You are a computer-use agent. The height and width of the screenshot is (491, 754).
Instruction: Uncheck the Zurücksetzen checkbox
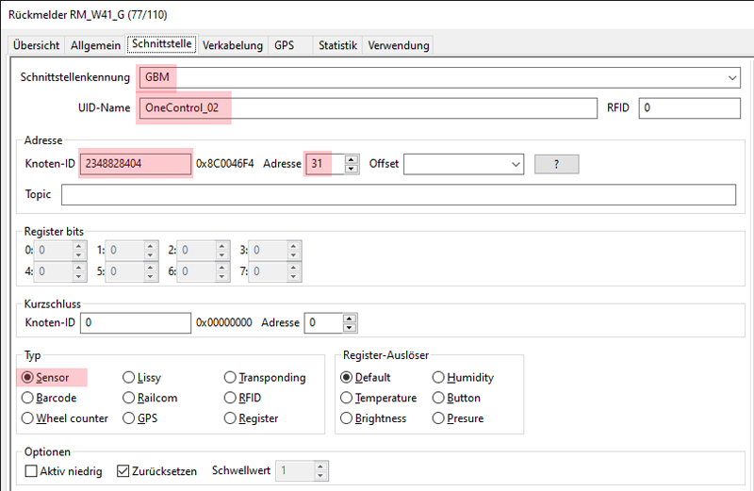tap(123, 470)
